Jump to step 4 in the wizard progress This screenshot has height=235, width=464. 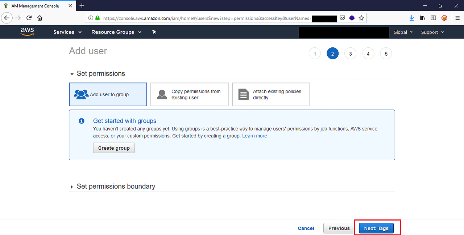(x=368, y=53)
